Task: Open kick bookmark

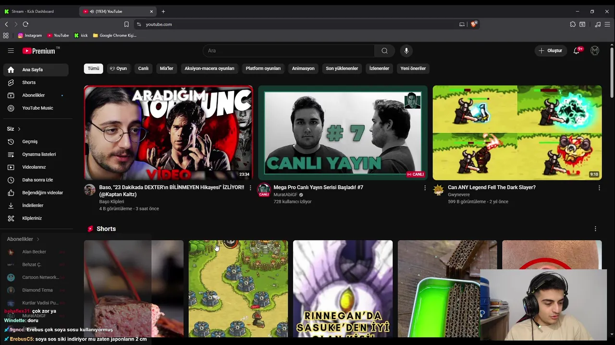Action: pos(81,35)
